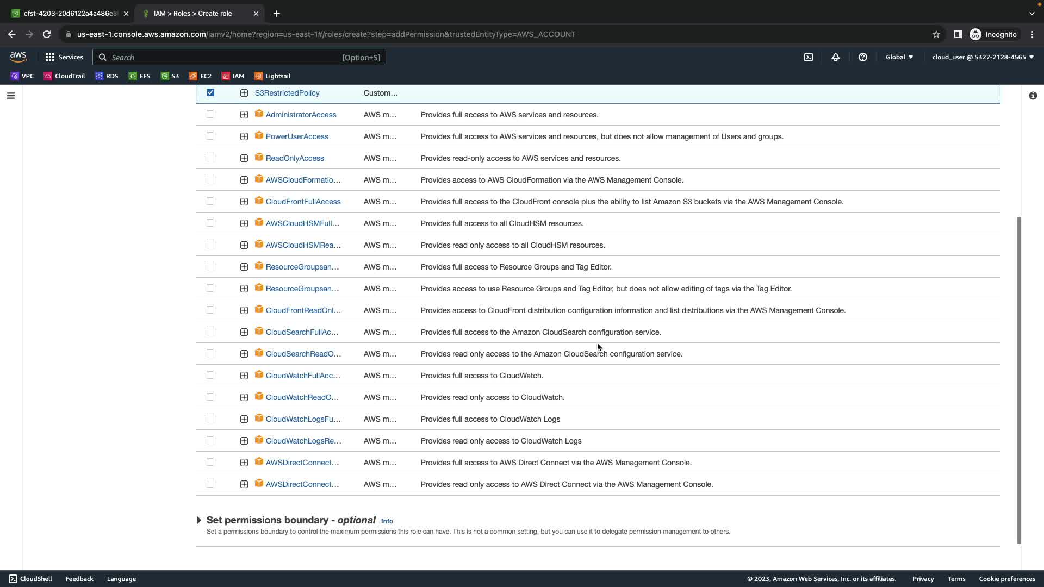Click the AWS logo home icon
Image resolution: width=1044 pixels, height=587 pixels.
coord(18,57)
